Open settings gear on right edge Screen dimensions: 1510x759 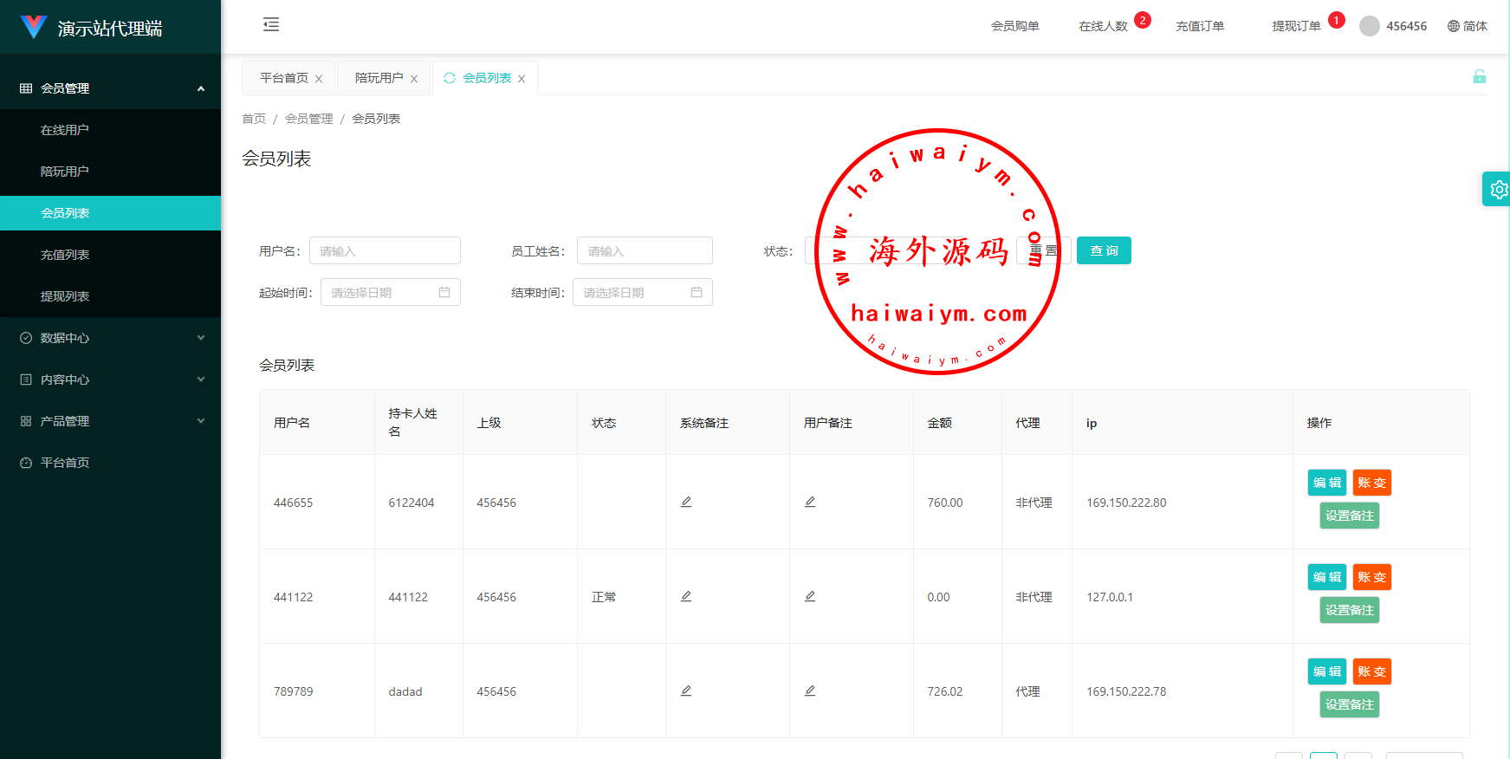[1498, 189]
